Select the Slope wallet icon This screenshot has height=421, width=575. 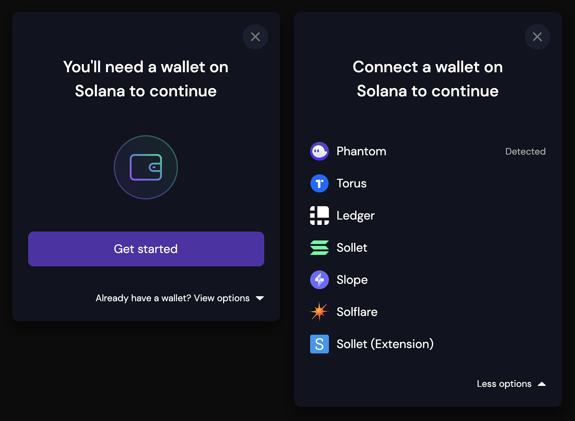pos(319,280)
